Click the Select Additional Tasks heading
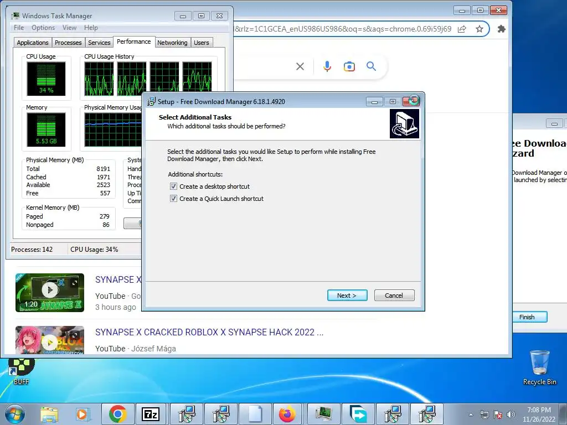The image size is (567, 425). click(x=195, y=117)
